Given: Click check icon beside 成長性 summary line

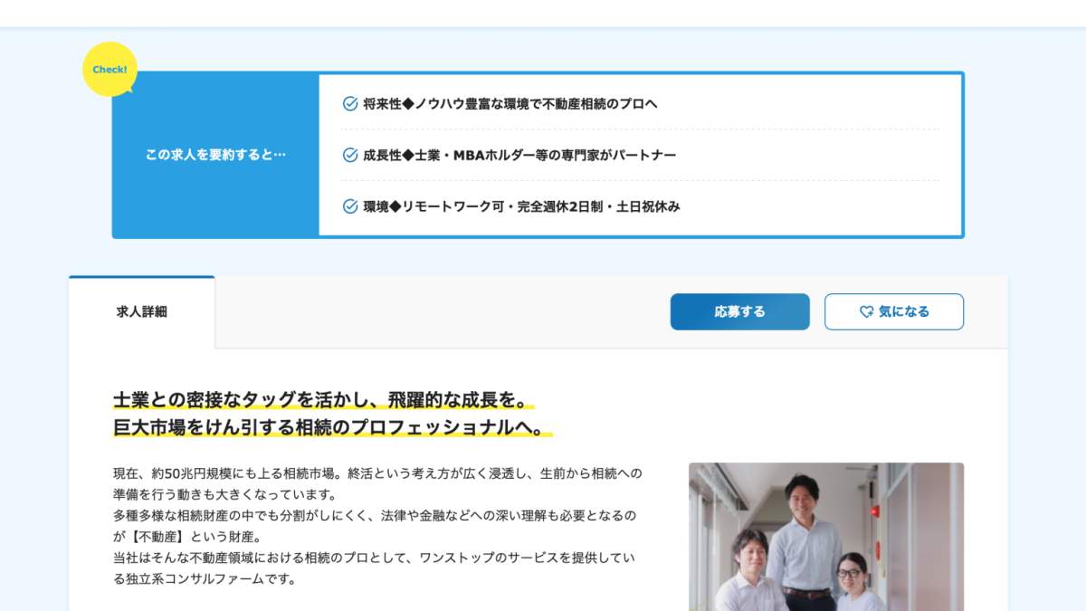Looking at the screenshot, I should [x=350, y=155].
